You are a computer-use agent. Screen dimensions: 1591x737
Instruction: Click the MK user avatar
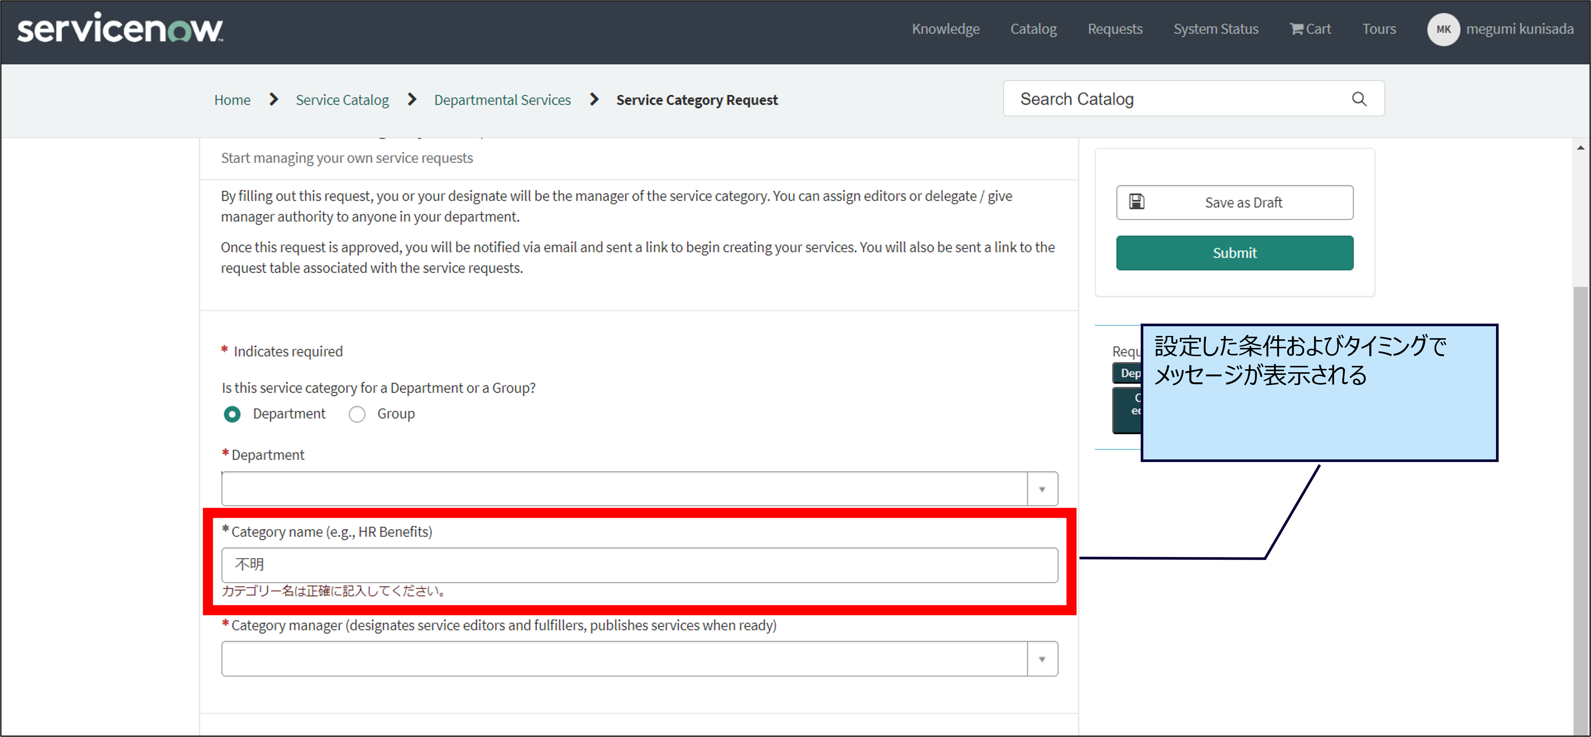(1443, 29)
